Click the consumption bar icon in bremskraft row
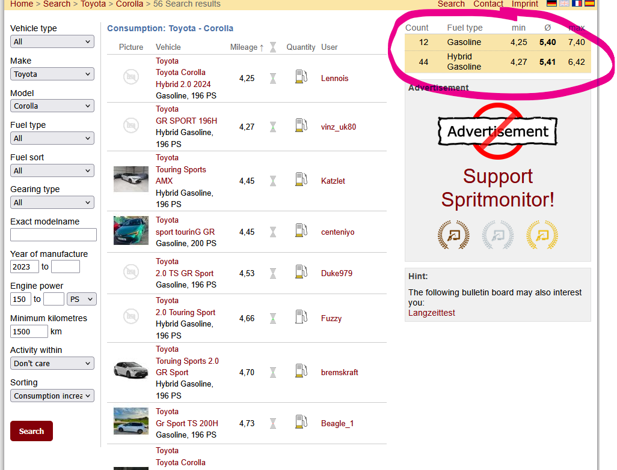The height and width of the screenshot is (470, 617). click(x=273, y=372)
